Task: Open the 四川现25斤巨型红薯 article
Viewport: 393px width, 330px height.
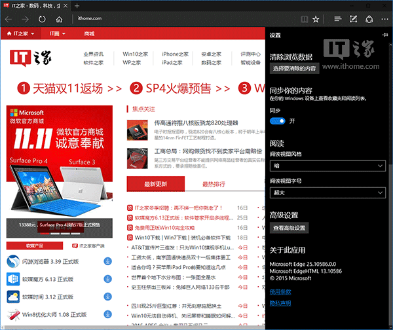Action: [176, 306]
